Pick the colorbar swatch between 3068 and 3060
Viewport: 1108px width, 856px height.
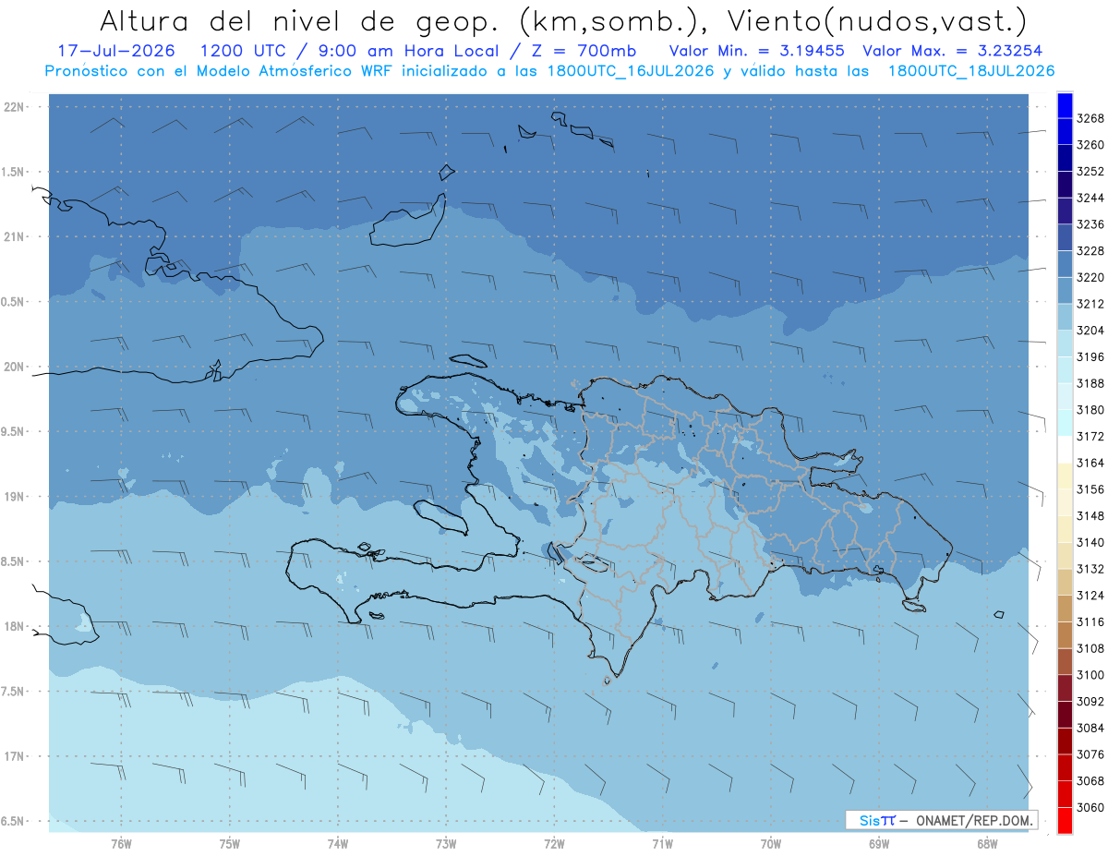pyautogui.click(x=1064, y=794)
